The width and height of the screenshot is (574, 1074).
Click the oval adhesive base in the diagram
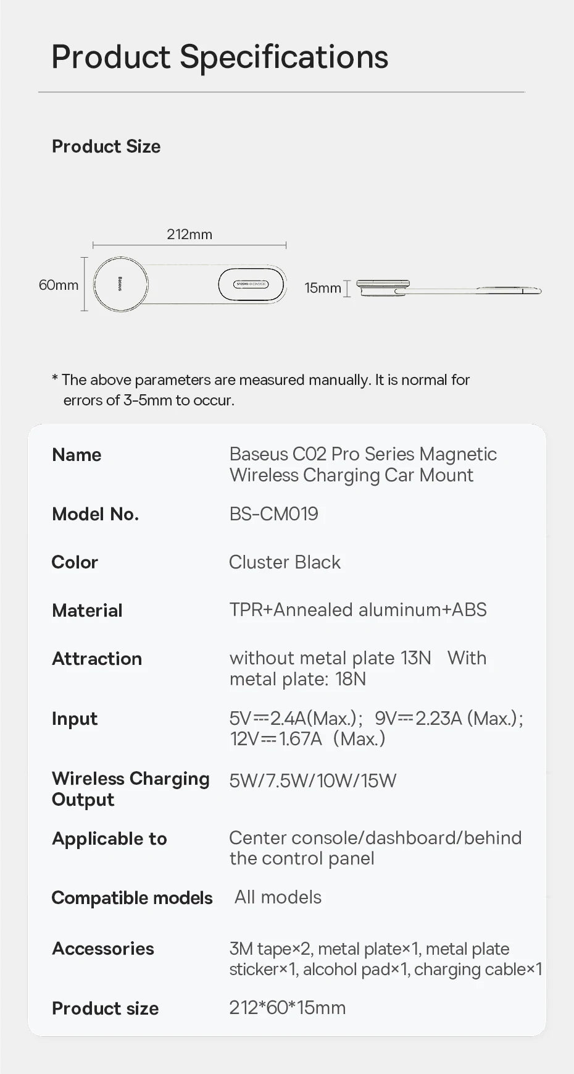pos(252,285)
